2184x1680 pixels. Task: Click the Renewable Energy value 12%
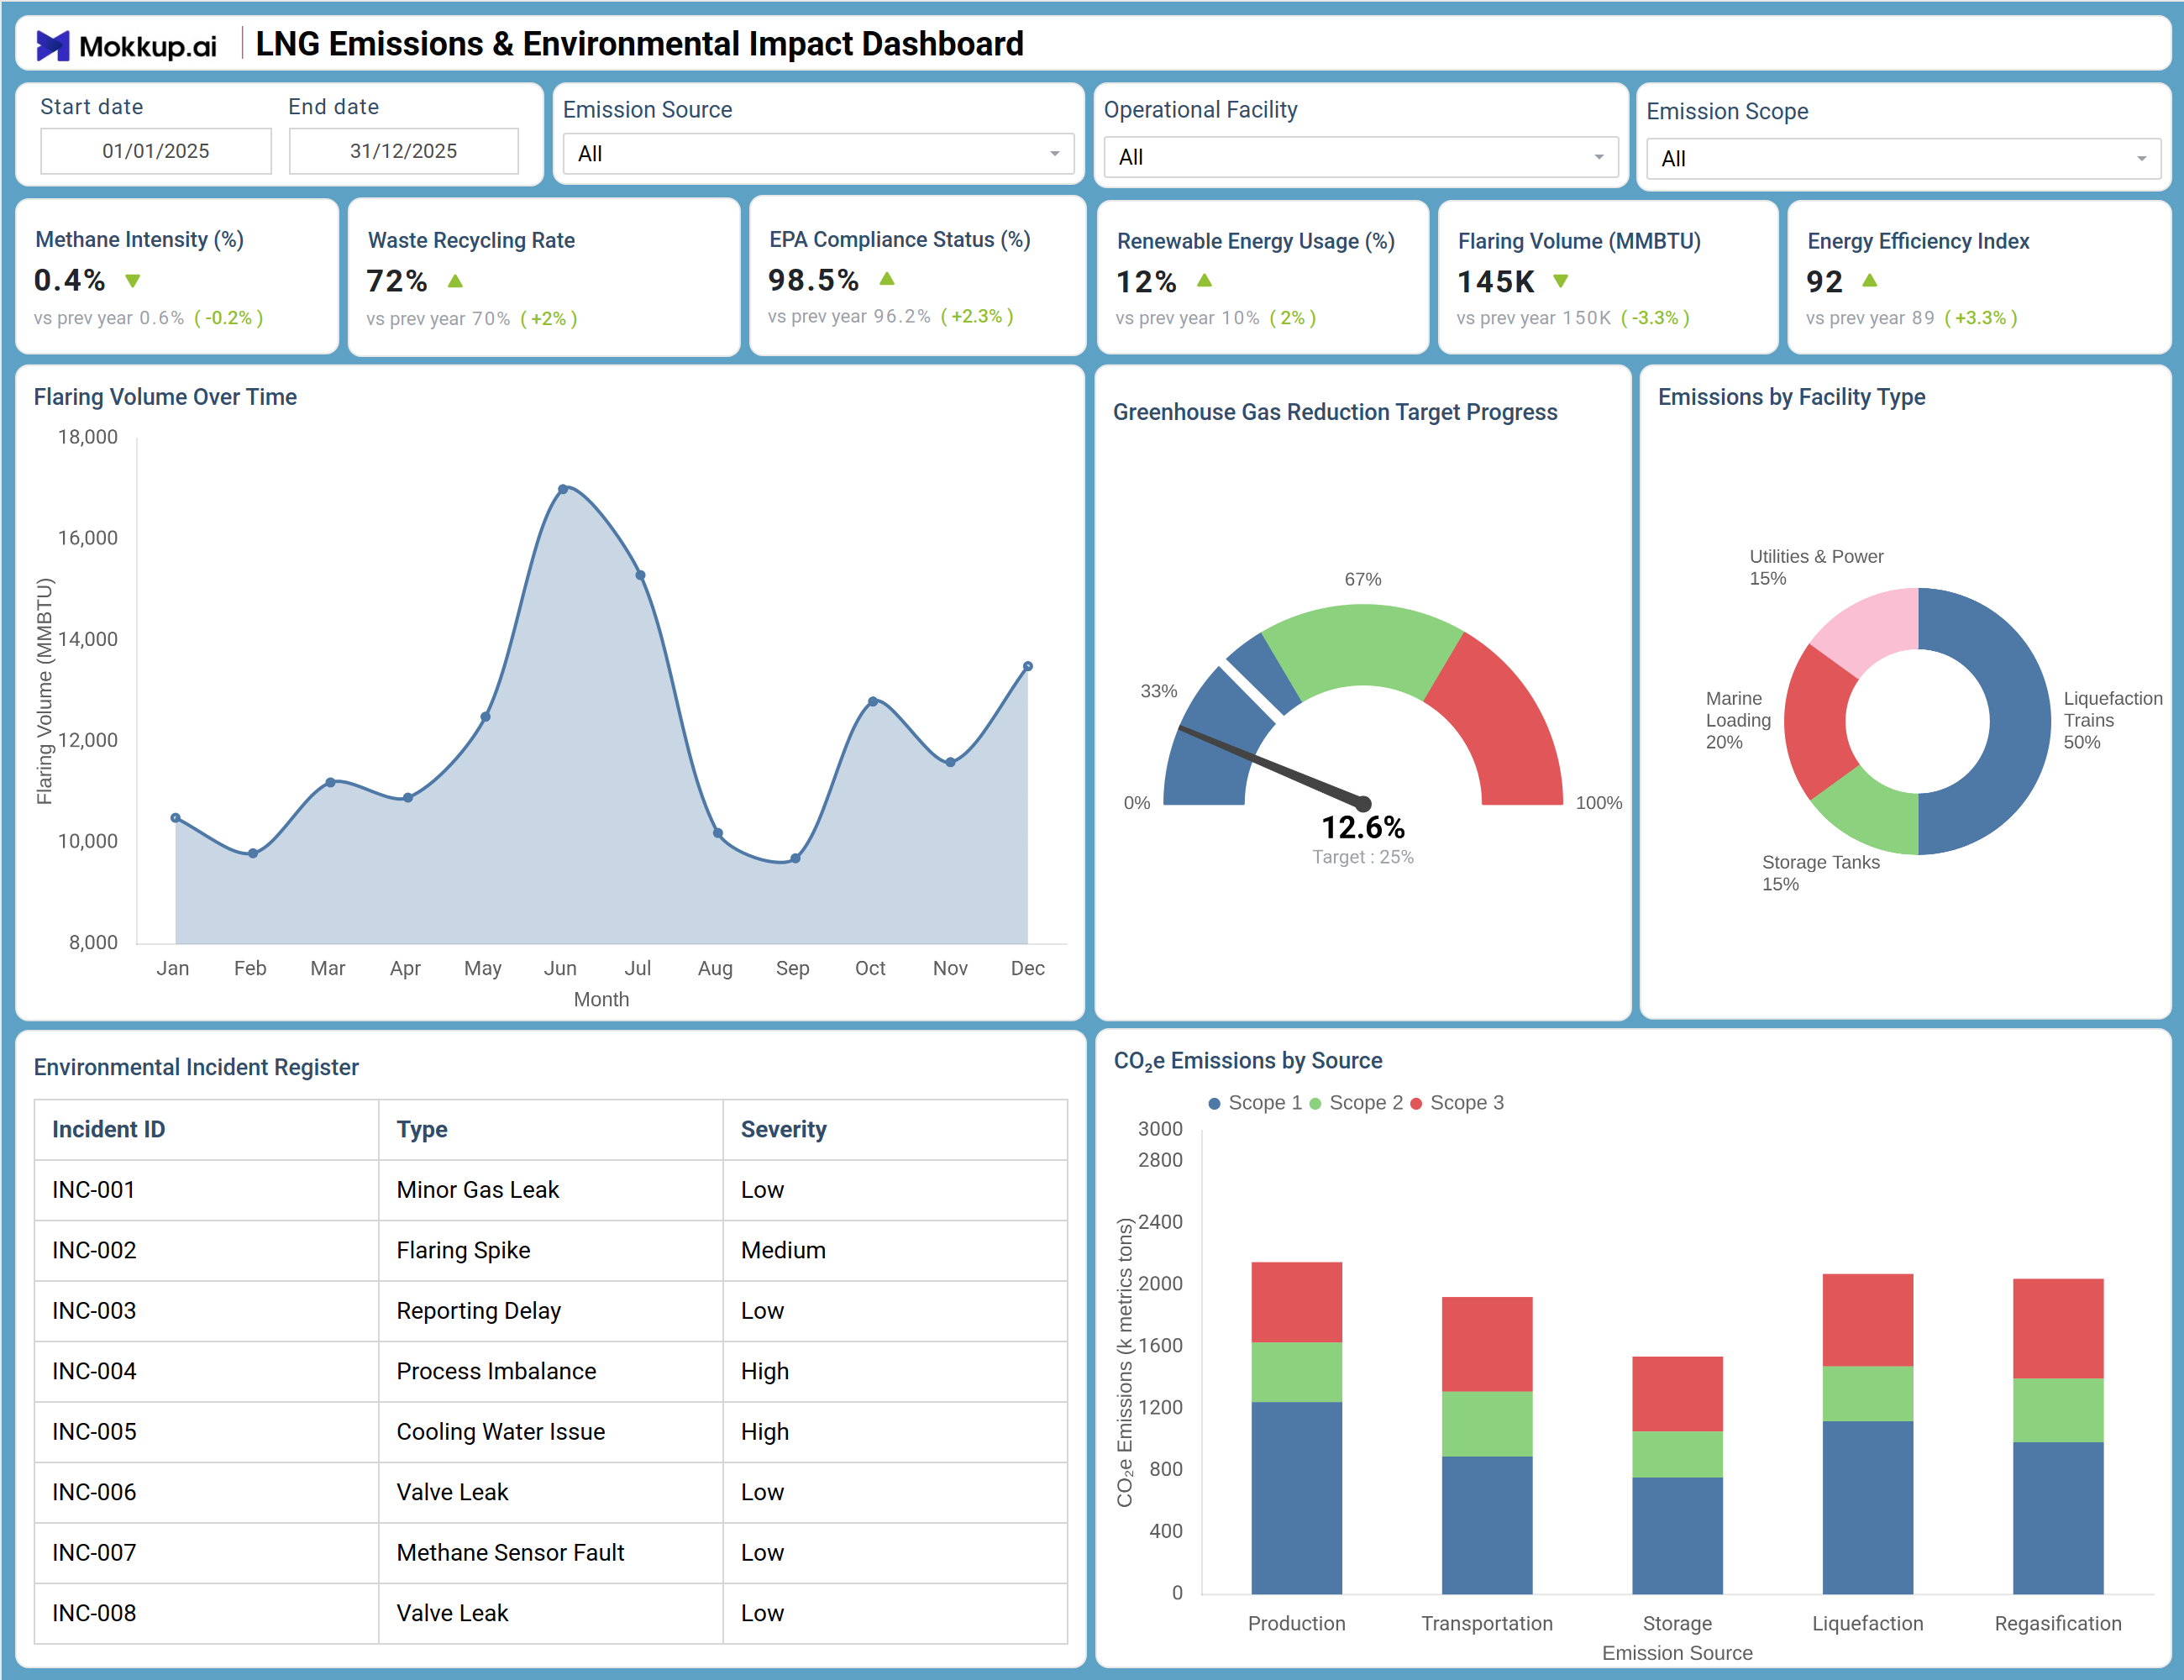[1146, 282]
